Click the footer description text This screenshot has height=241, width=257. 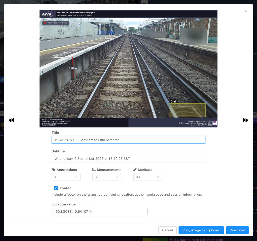coord(127,194)
